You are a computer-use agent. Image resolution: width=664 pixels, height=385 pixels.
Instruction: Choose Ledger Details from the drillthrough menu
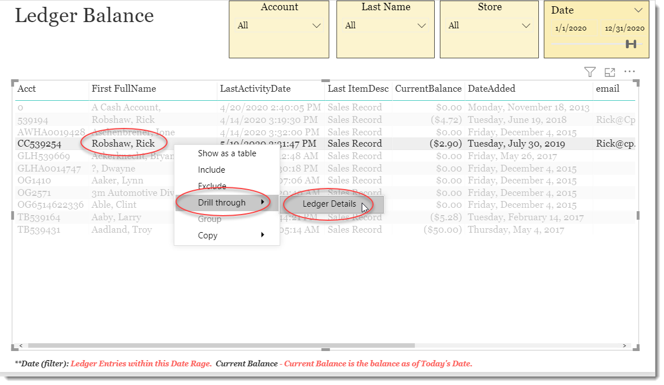click(329, 204)
